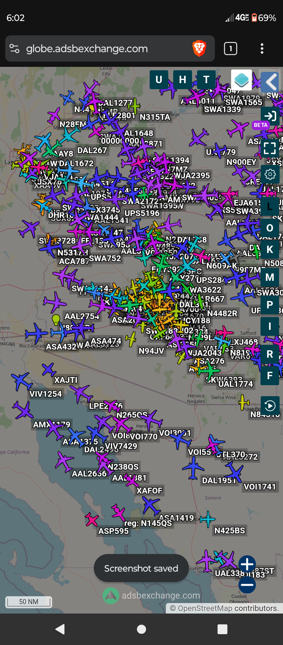Open the map layers selector icon

point(241,80)
